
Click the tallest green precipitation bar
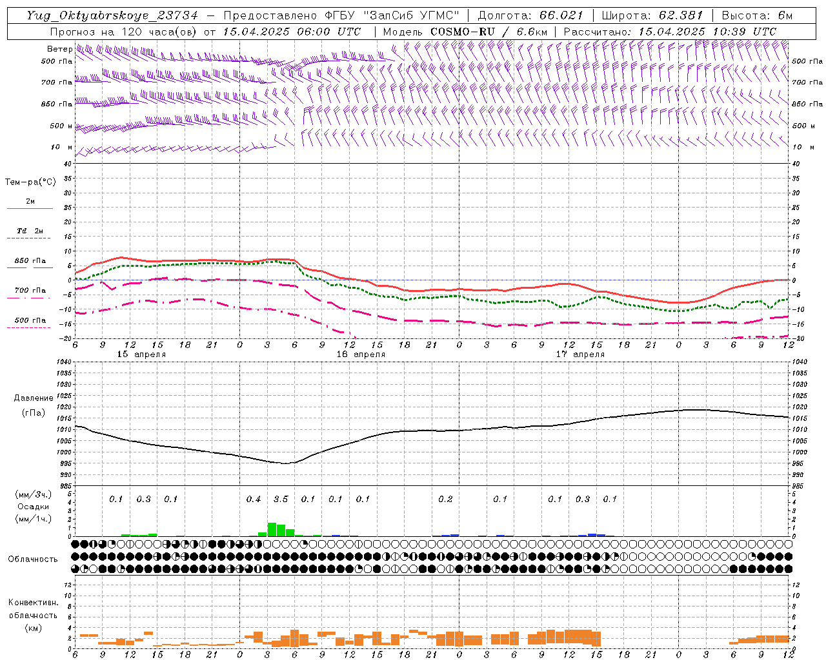(x=272, y=530)
